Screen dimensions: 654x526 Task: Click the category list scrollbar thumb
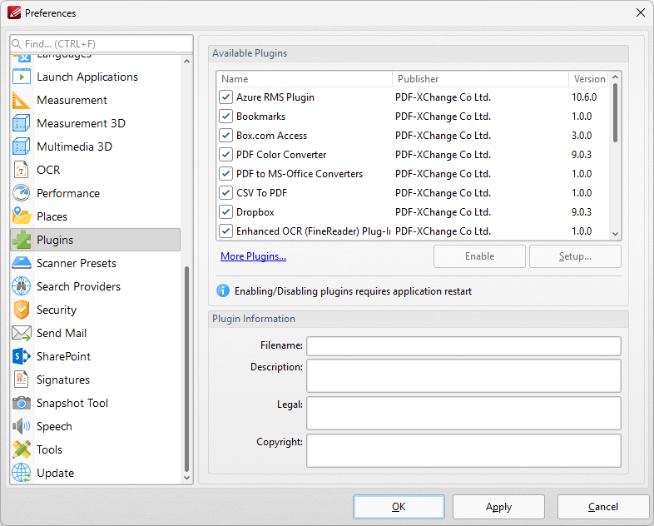pos(187,369)
